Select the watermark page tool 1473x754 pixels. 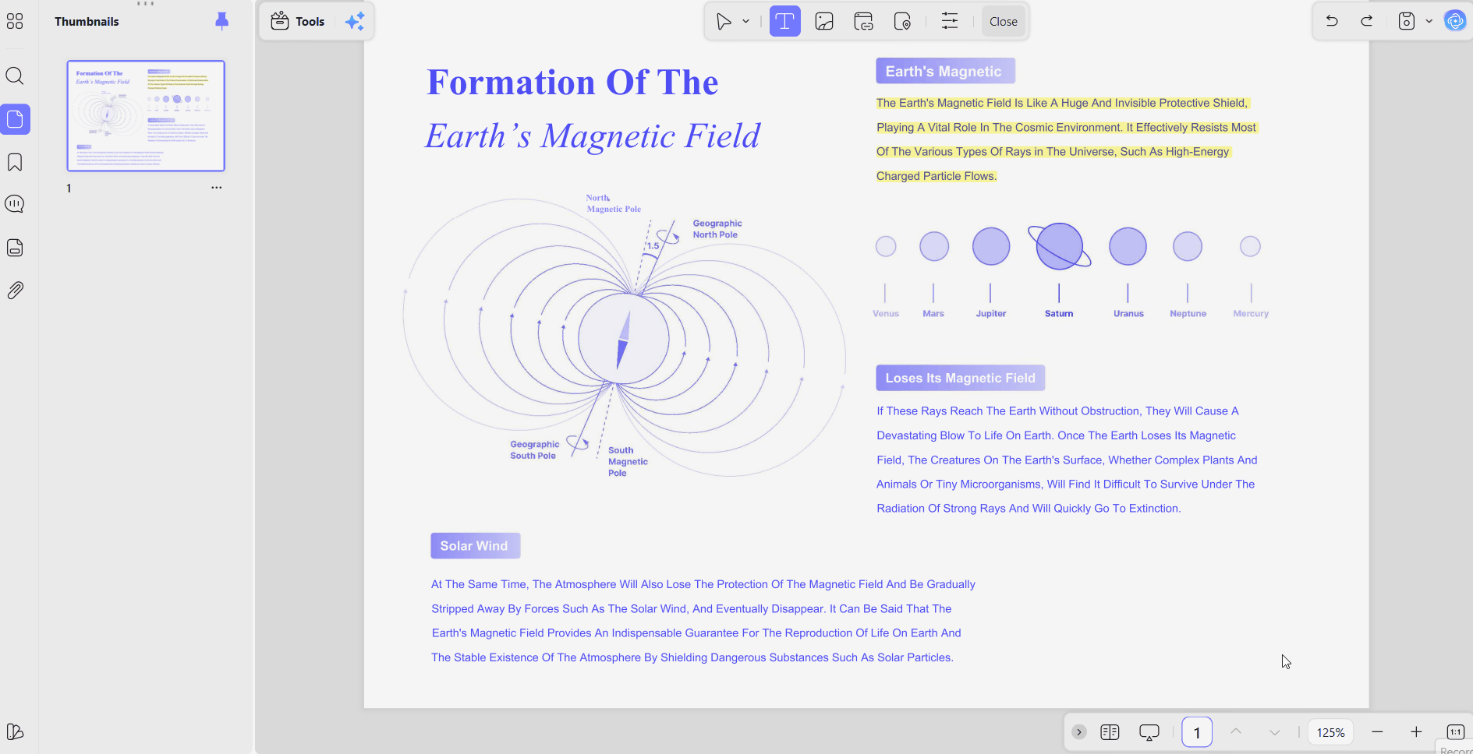pyautogui.click(x=902, y=21)
